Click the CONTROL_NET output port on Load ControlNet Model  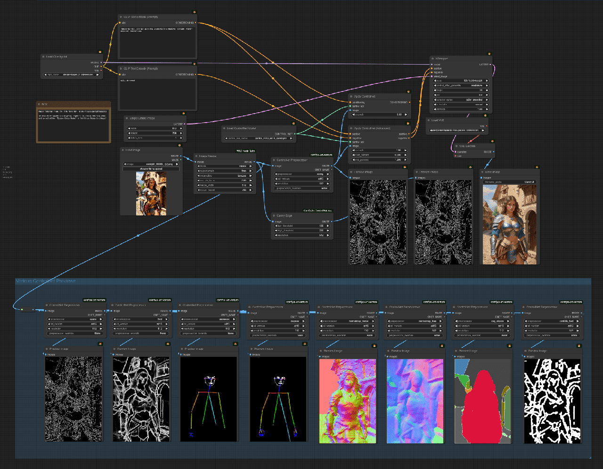pyautogui.click(x=295, y=134)
